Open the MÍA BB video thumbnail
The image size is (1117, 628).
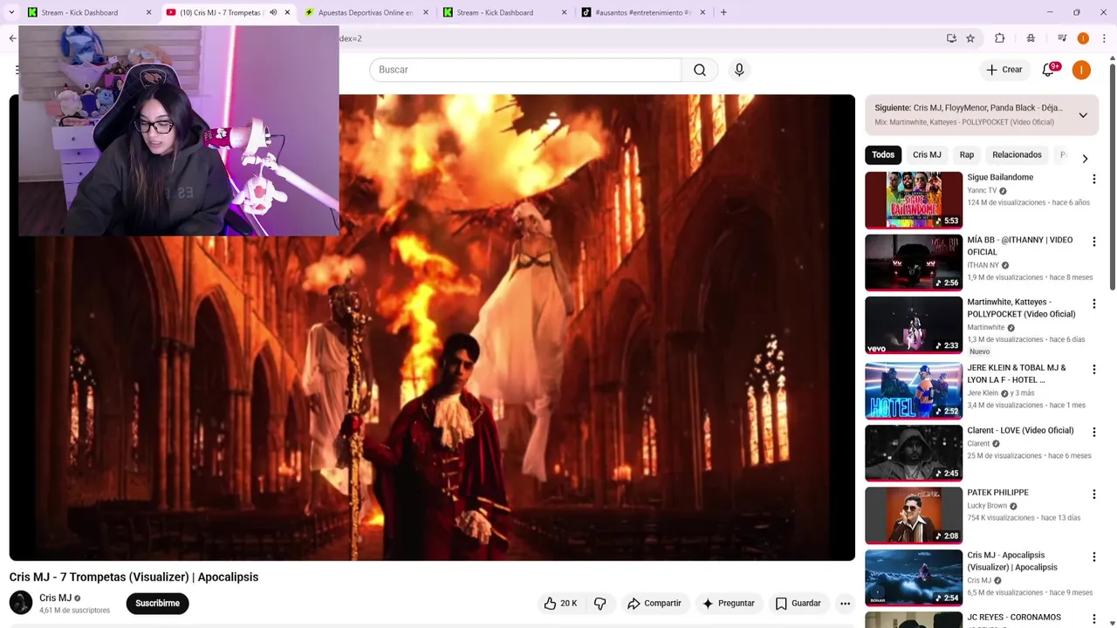914,263
